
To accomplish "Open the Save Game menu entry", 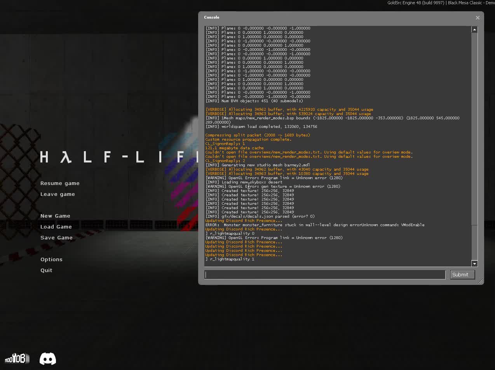I will pos(56,238).
